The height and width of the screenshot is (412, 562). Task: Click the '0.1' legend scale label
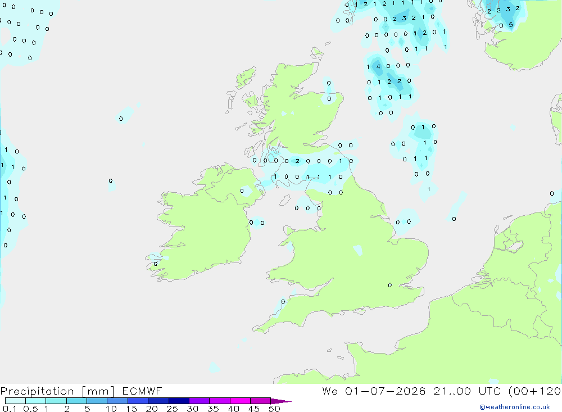[x=10, y=409]
